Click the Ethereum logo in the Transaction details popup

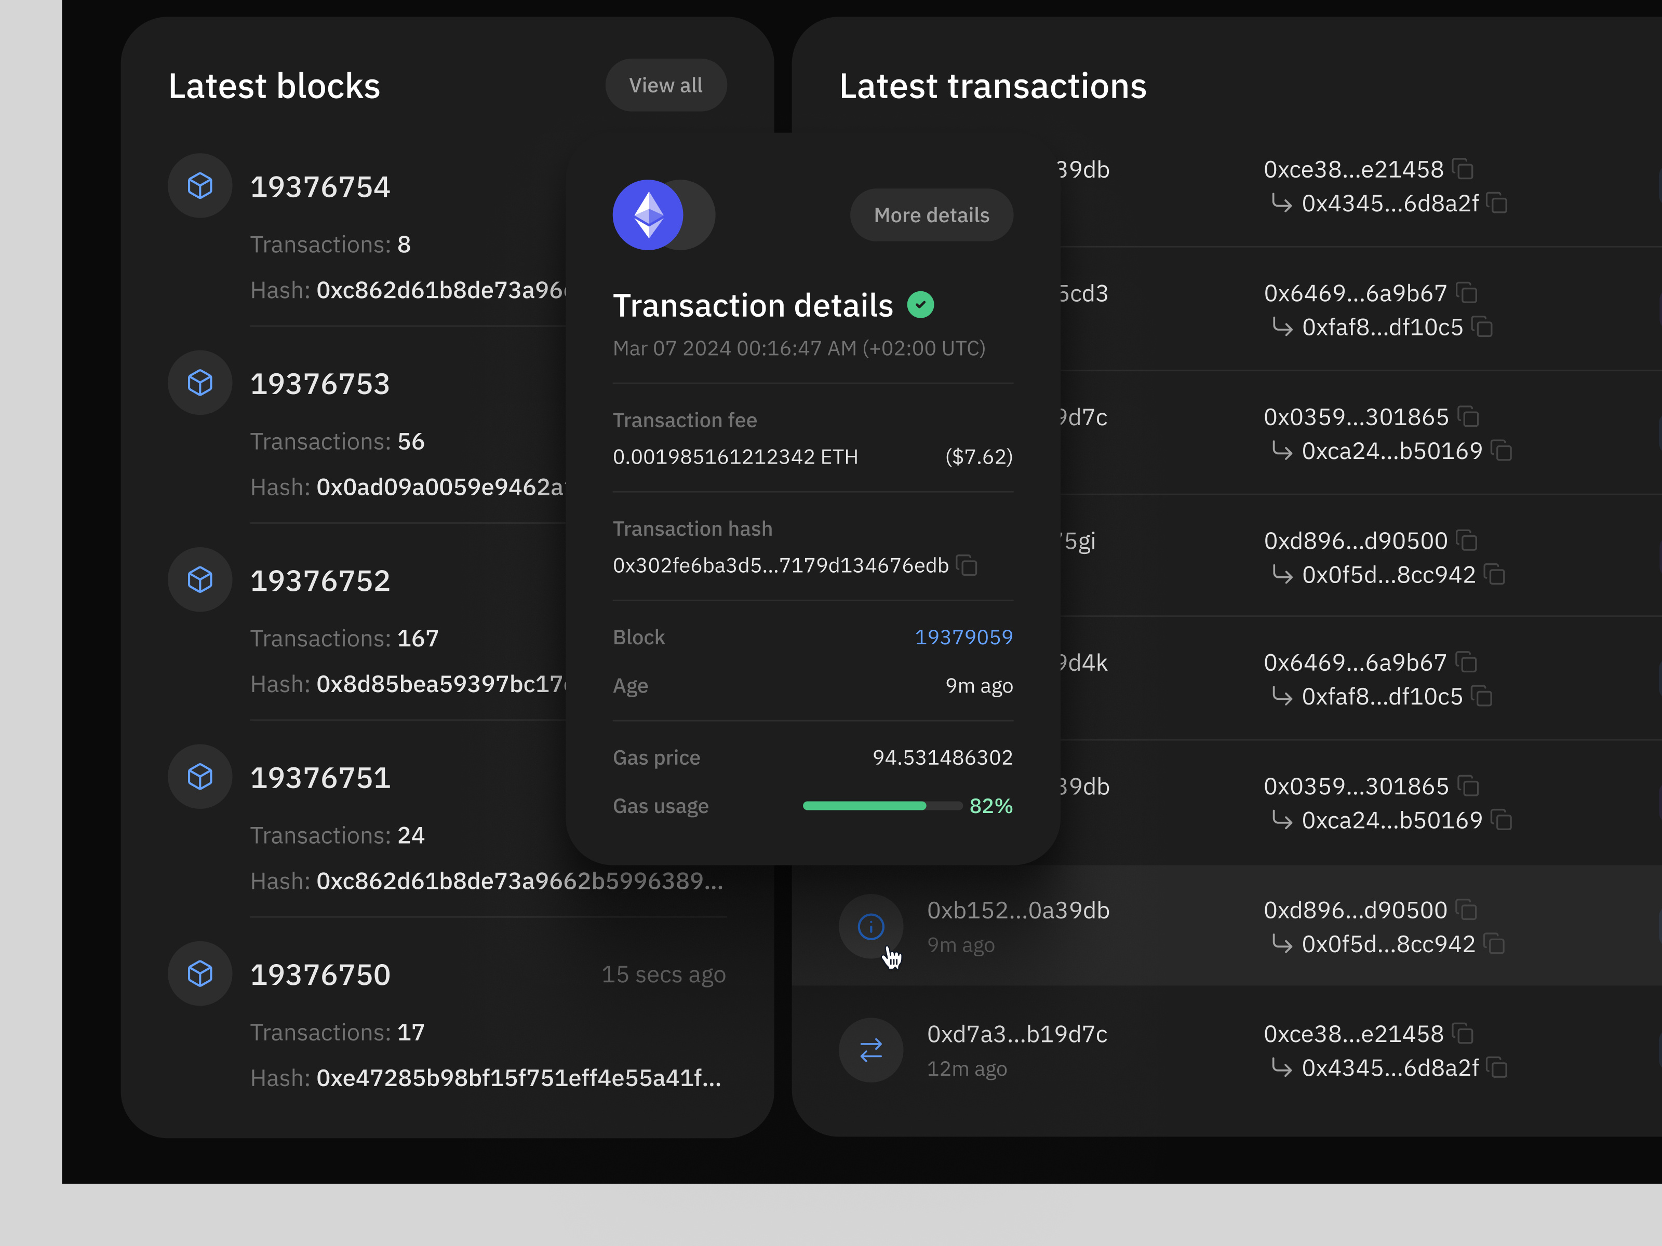[x=648, y=215]
